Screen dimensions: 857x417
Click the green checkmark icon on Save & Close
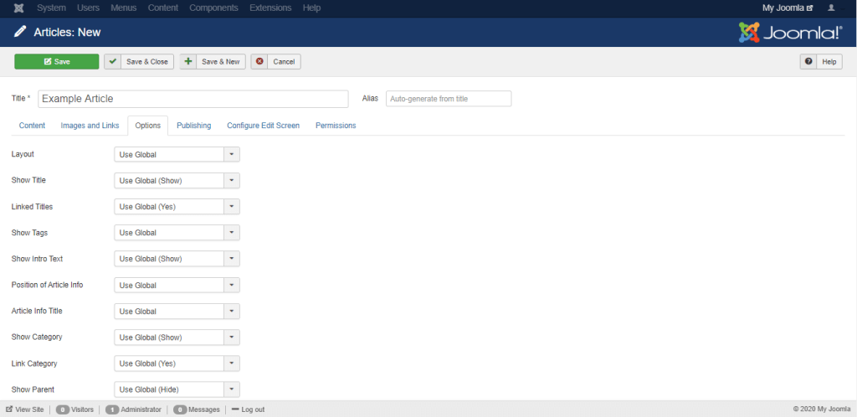pyautogui.click(x=113, y=62)
